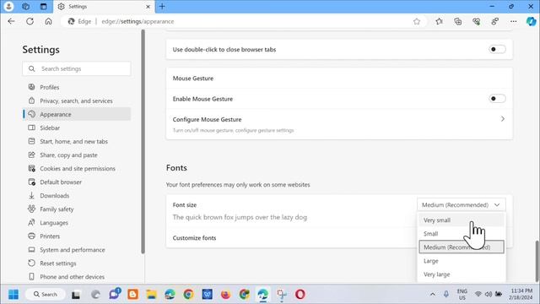Open the profile avatar icon
The image size is (540, 304).
(8, 6)
